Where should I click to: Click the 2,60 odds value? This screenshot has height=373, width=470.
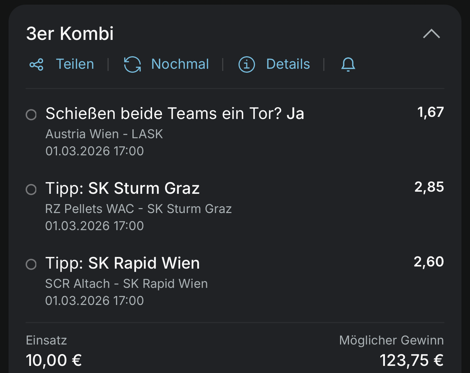click(x=429, y=262)
